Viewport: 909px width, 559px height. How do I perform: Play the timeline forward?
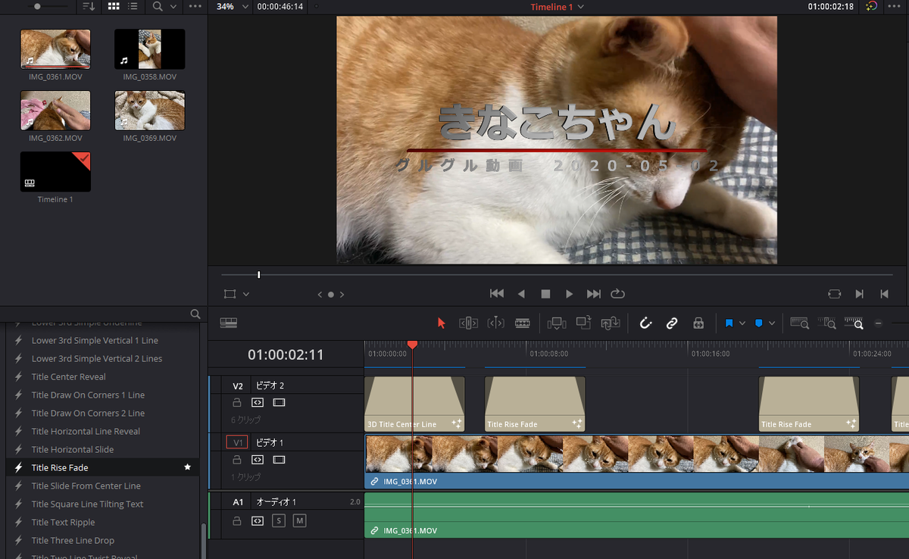pyautogui.click(x=570, y=294)
